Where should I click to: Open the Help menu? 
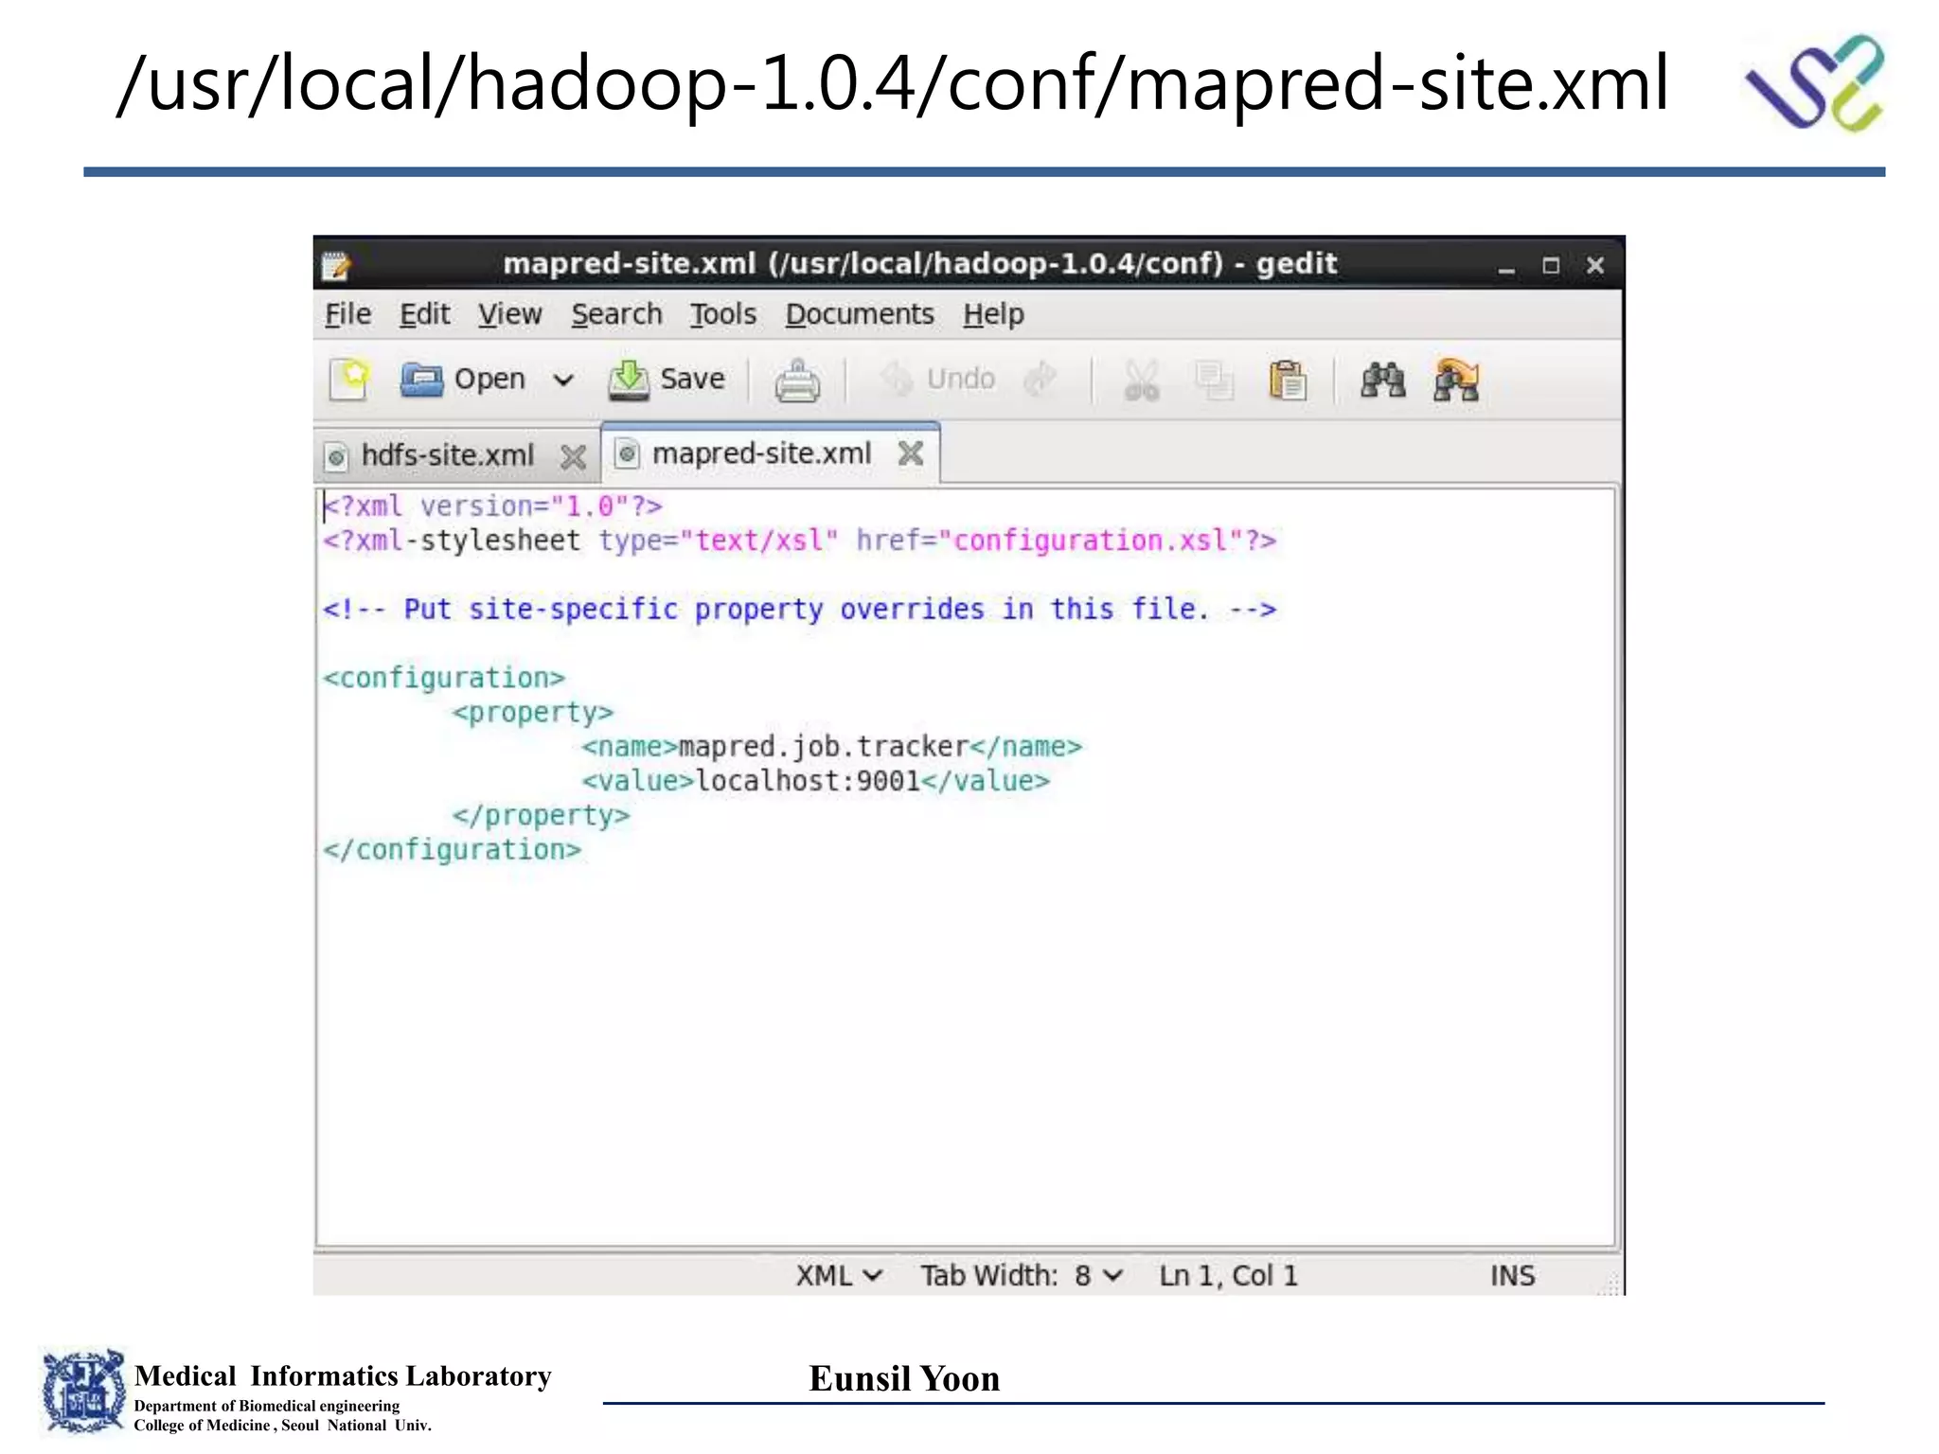click(x=993, y=314)
